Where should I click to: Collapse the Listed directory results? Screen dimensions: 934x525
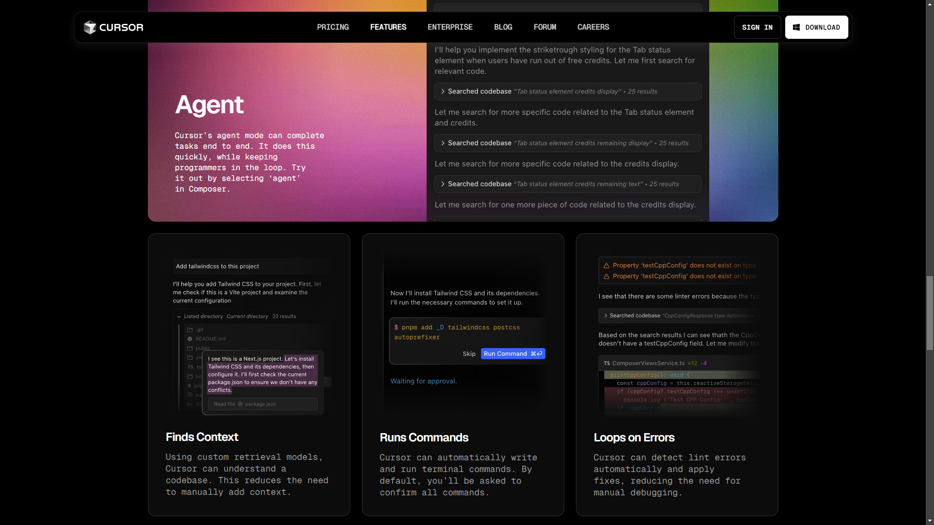pyautogui.click(x=179, y=316)
